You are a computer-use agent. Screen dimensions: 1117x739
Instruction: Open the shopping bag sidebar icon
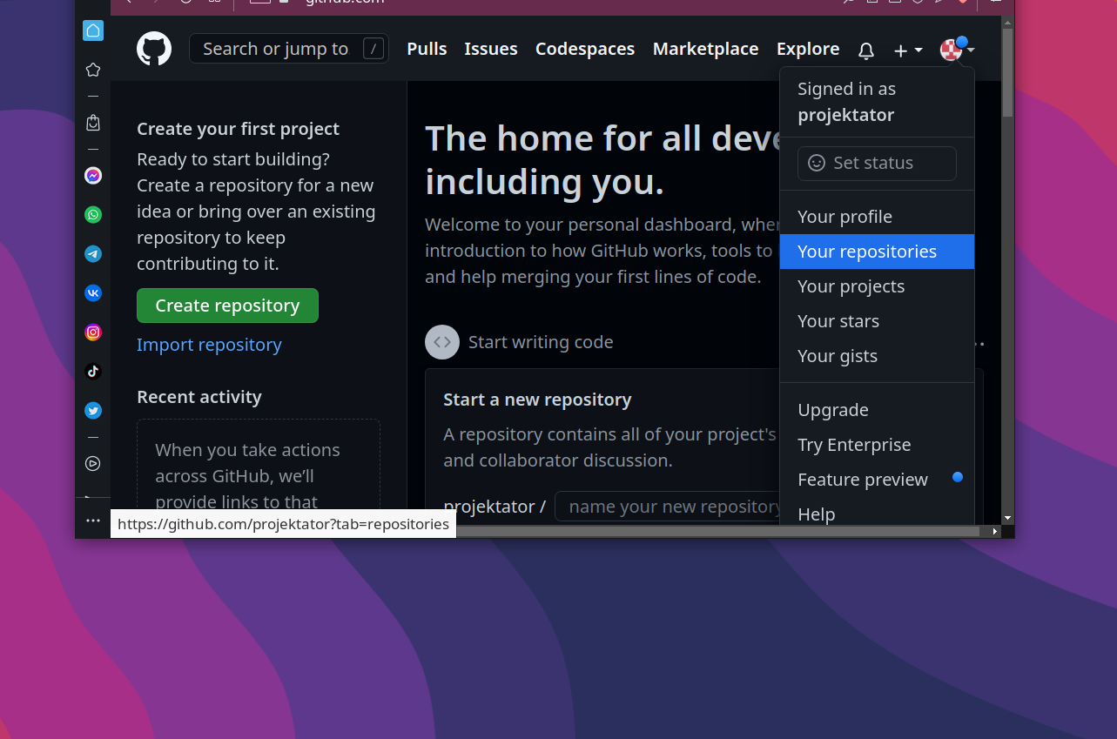tap(93, 123)
